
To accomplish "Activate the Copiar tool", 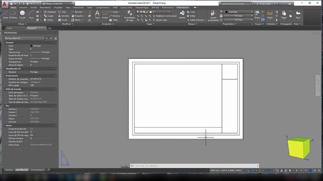I will [x=48, y=16].
